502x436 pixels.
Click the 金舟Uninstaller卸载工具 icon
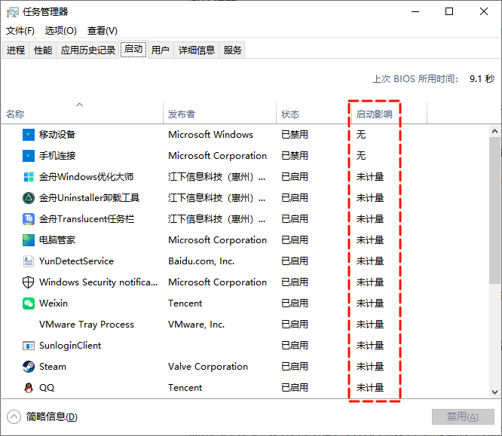coord(29,198)
